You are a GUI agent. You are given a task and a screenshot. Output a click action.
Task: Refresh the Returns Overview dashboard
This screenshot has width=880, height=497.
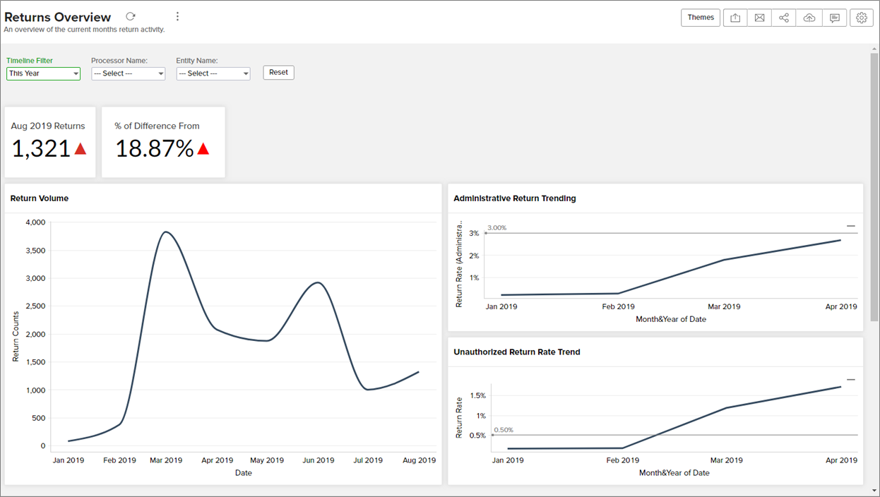coord(131,16)
